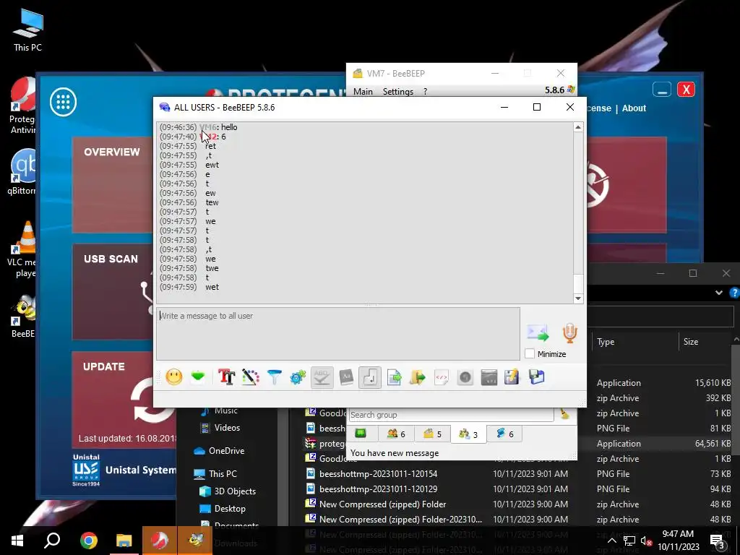Toggle the ABC spell checking button
This screenshot has width=740, height=555.
coord(322,377)
